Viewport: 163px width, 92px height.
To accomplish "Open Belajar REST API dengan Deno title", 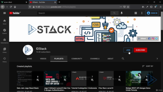I will click(x=138, y=89).
